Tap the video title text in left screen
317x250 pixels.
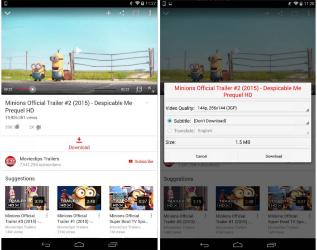tap(68, 106)
